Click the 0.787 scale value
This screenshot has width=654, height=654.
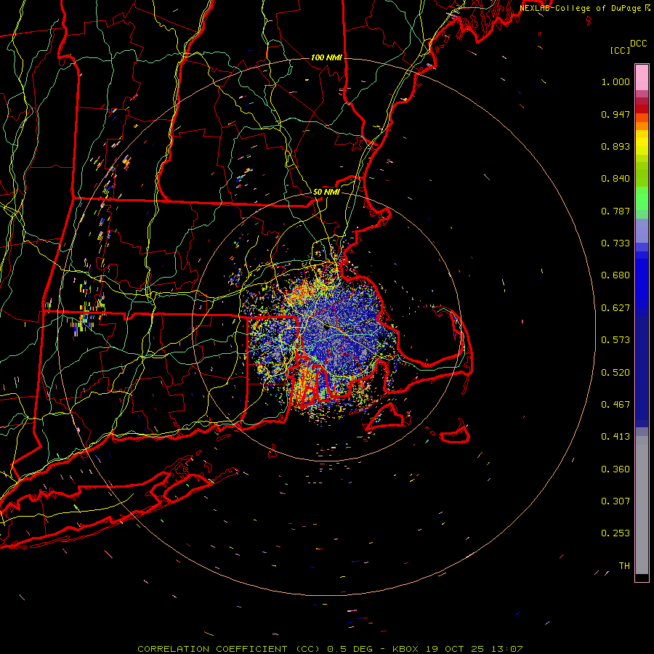coord(615,211)
